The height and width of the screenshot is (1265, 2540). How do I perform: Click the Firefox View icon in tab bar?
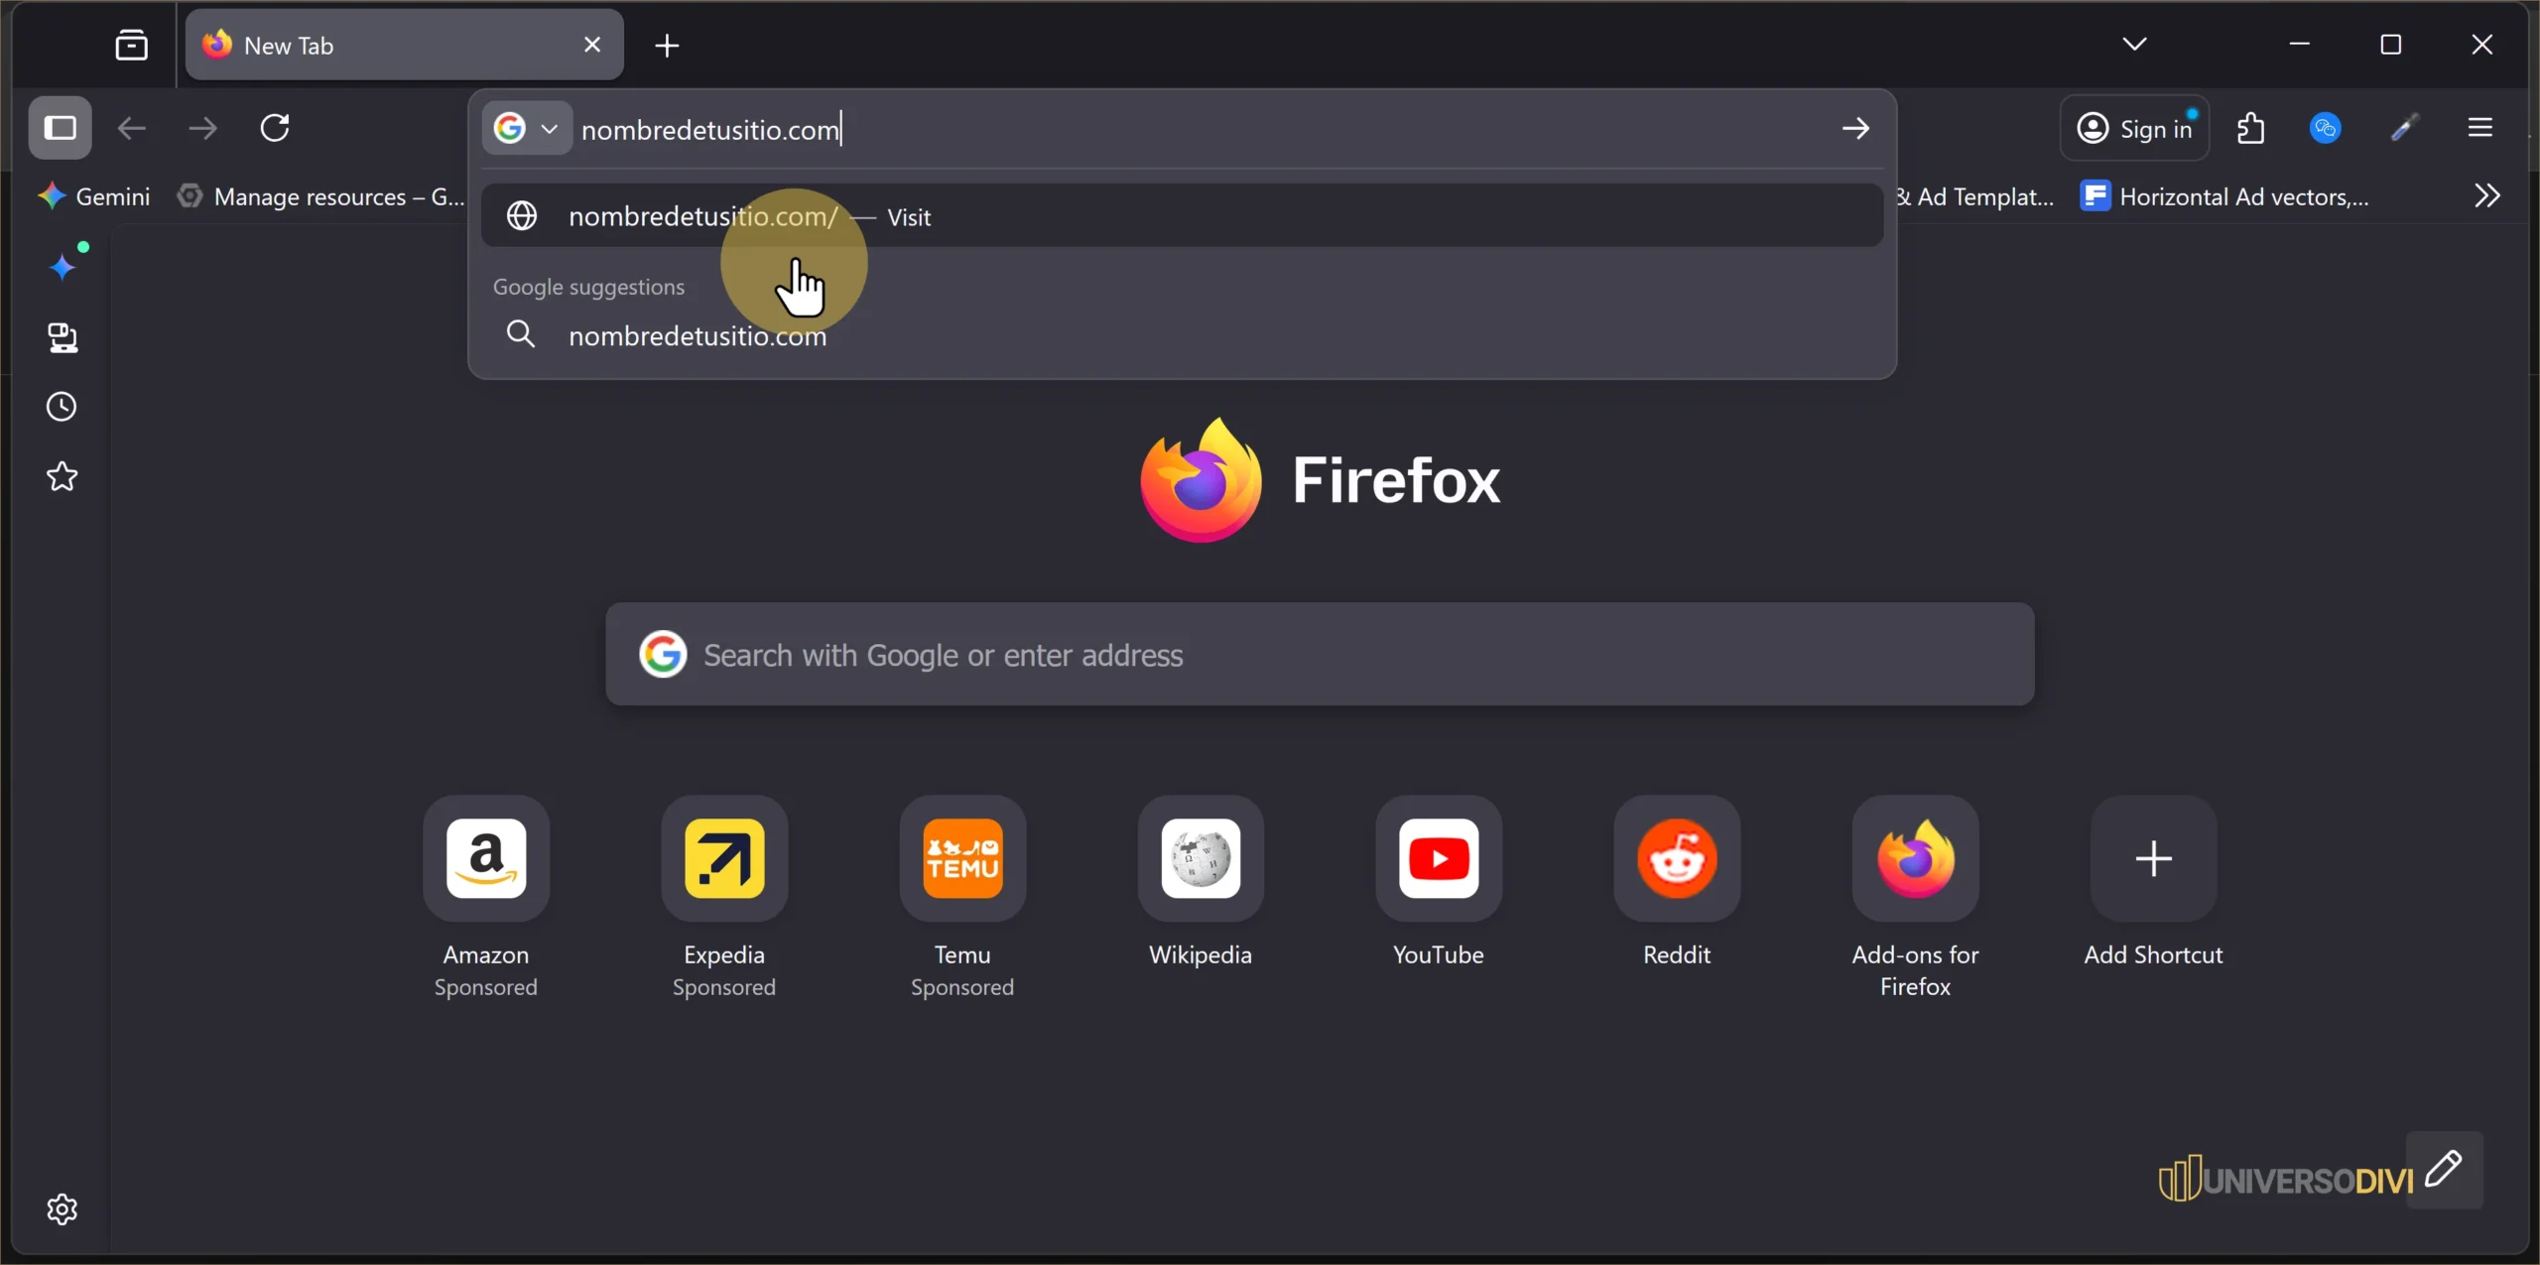132,46
